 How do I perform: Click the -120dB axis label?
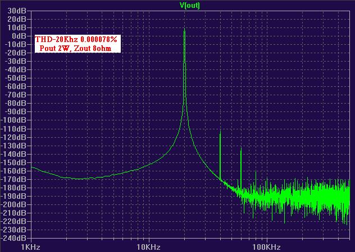(13, 137)
